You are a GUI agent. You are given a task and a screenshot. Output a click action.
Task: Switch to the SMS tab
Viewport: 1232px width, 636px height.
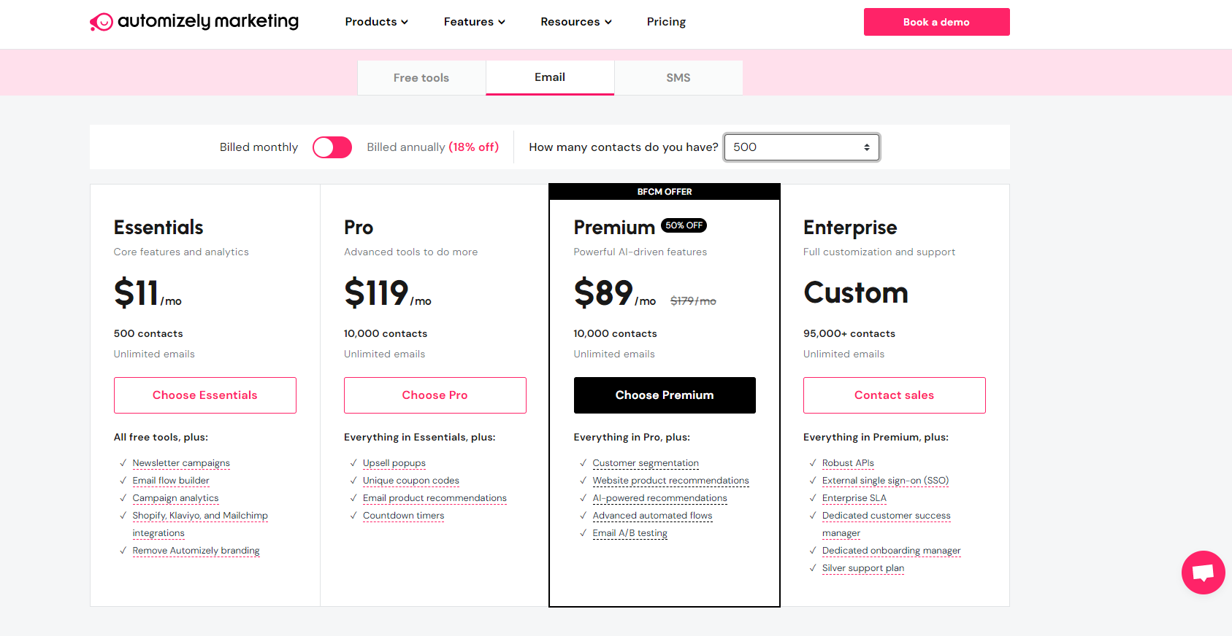click(678, 78)
